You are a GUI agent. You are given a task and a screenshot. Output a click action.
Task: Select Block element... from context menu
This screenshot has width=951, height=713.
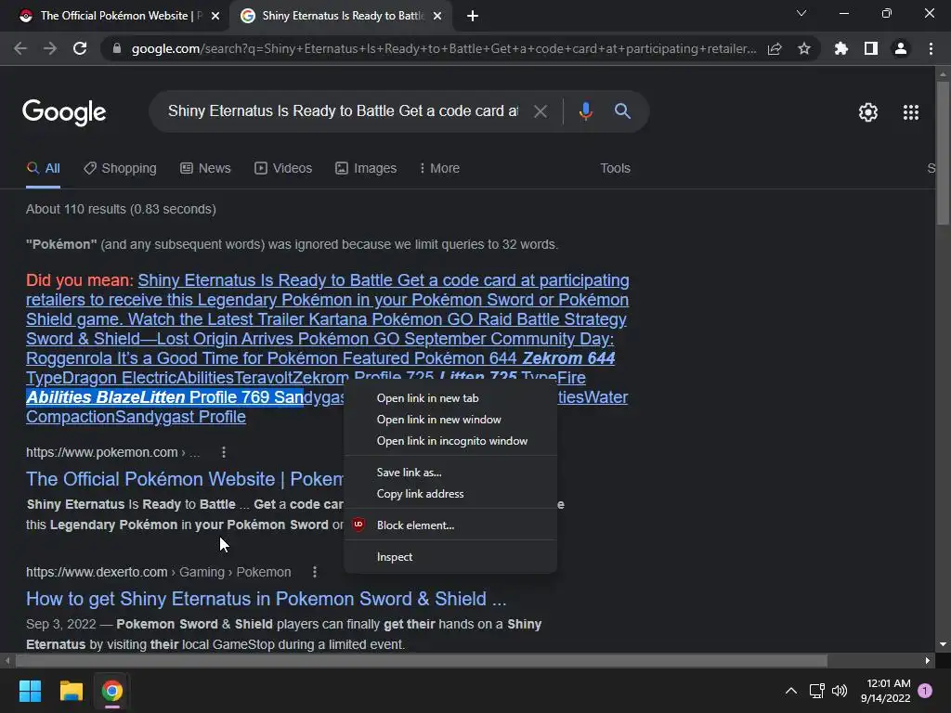click(x=450, y=525)
